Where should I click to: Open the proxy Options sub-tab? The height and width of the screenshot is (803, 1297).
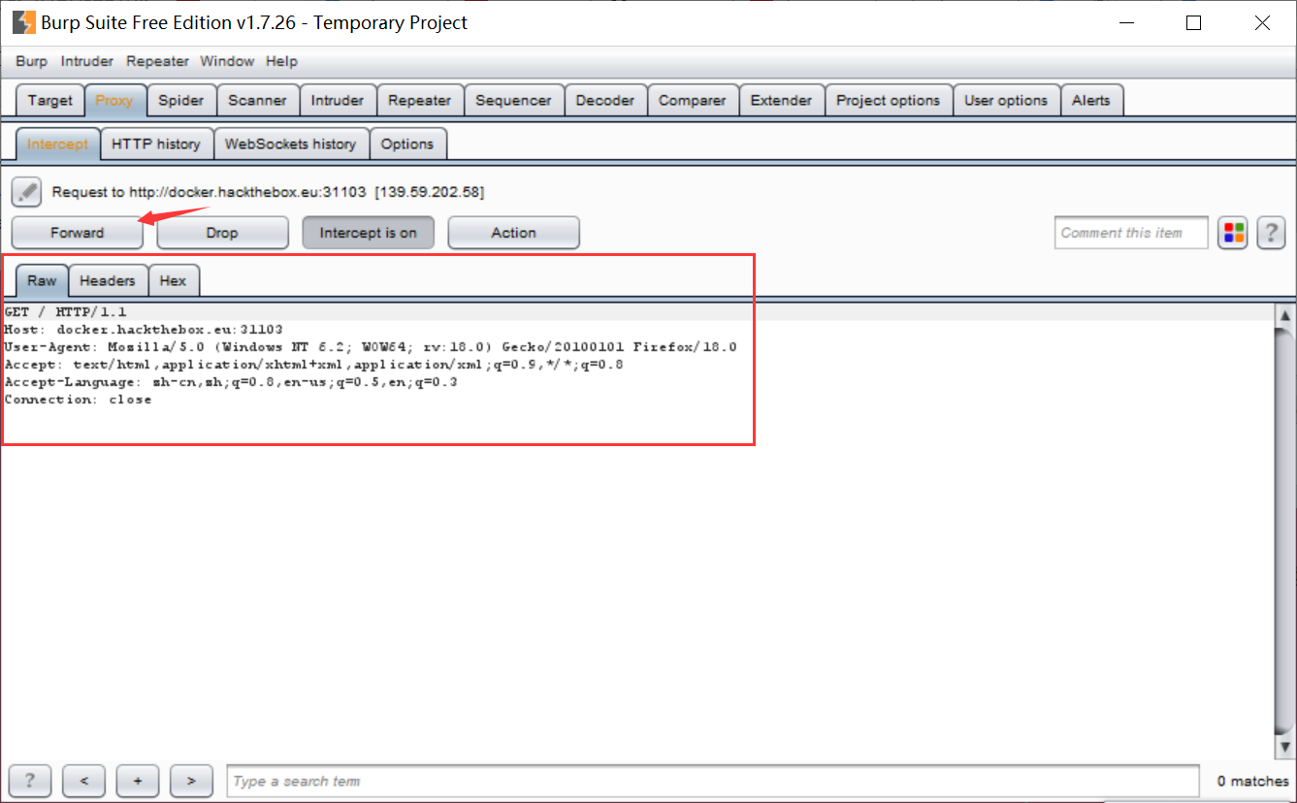click(x=407, y=144)
